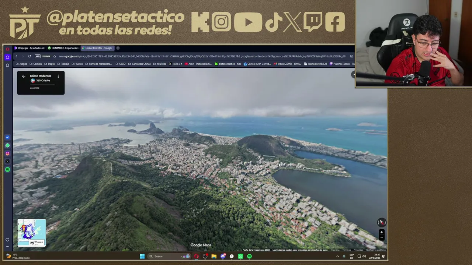Open WhatsApp from the taskbar
This screenshot has height=265, width=472.
pyautogui.click(x=240, y=256)
